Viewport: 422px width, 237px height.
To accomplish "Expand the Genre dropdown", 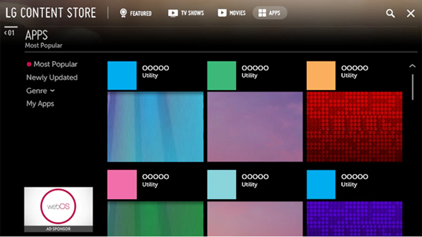I will point(40,91).
